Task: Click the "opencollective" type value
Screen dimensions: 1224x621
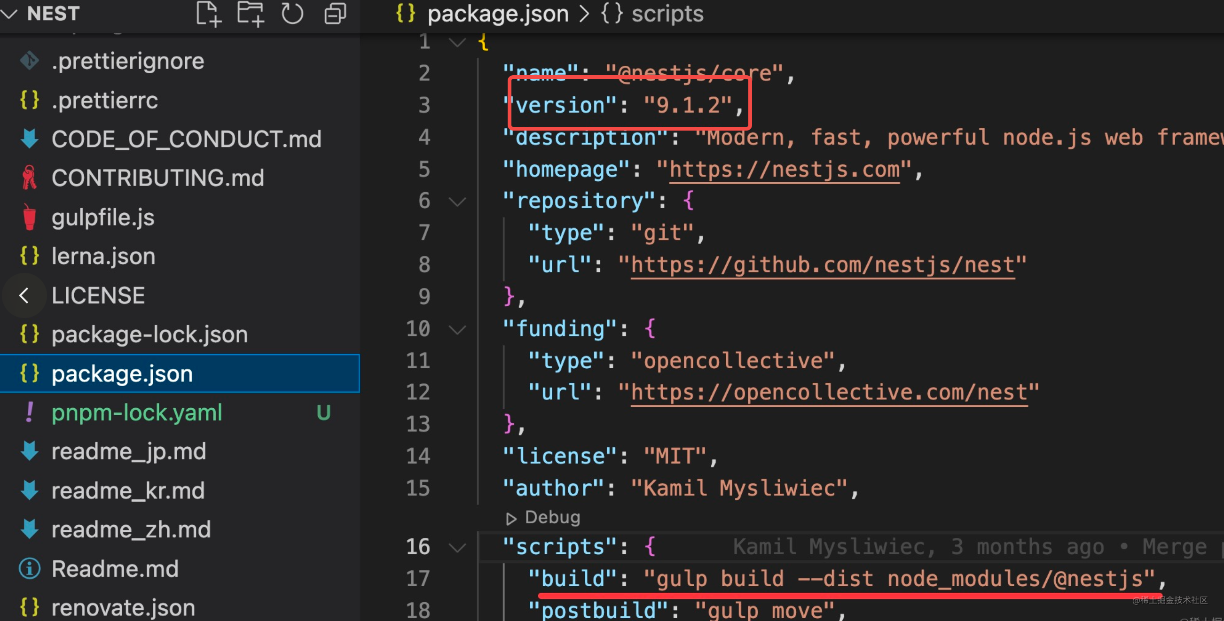Action: tap(733, 361)
